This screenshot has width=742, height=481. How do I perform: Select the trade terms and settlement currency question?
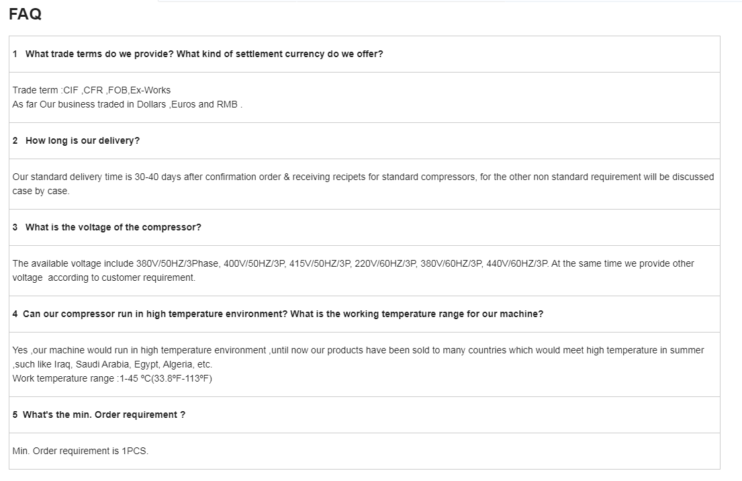click(204, 54)
